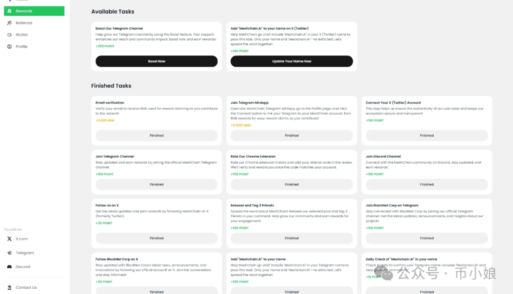
Task: Click the Retweet and Tag 3 Friends title
Action: click(252, 205)
